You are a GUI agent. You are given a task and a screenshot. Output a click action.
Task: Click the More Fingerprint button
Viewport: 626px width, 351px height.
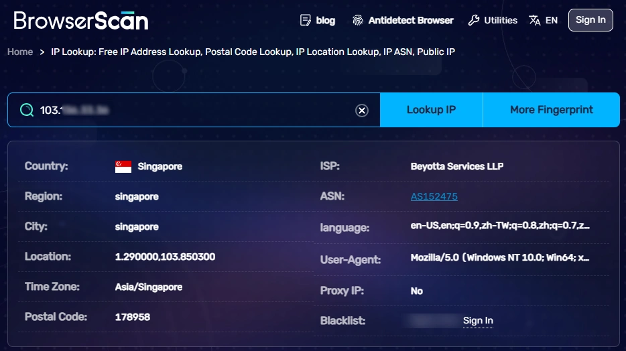click(552, 110)
